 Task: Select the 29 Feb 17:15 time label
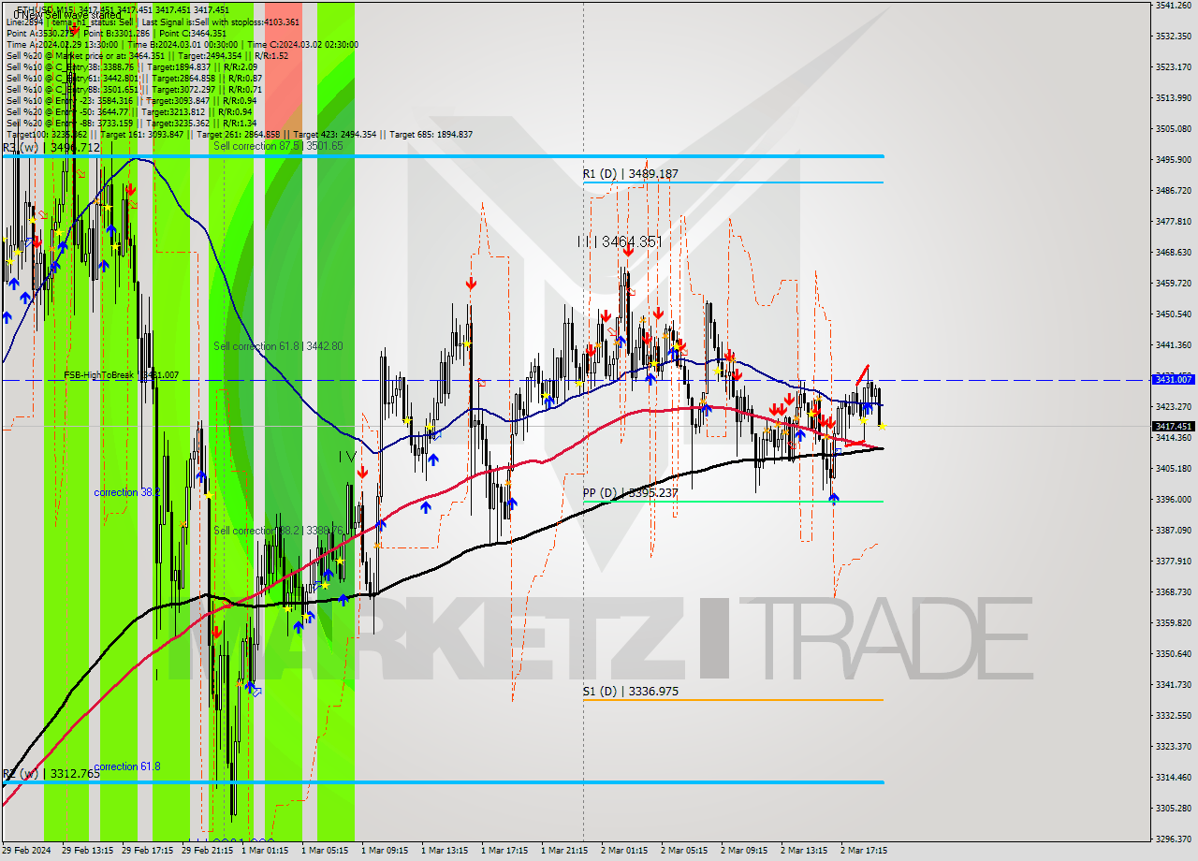pyautogui.click(x=148, y=851)
